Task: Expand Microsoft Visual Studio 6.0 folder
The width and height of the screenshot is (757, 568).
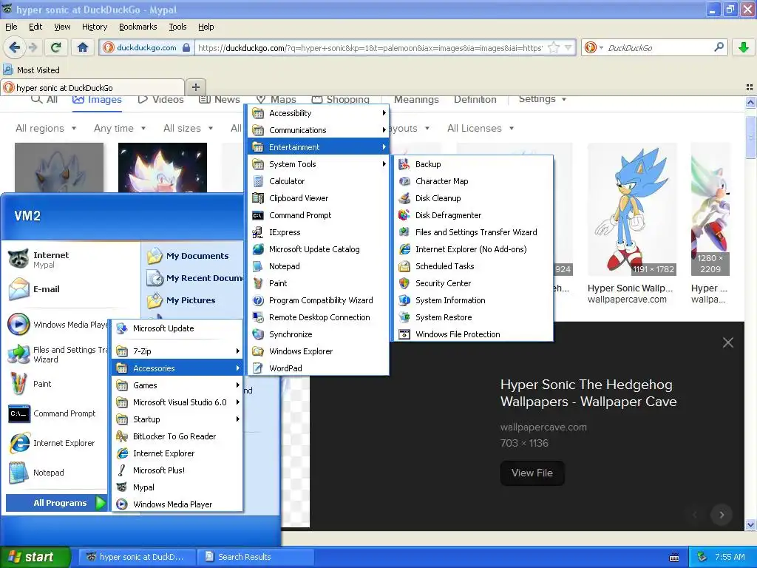Action: coord(177,402)
